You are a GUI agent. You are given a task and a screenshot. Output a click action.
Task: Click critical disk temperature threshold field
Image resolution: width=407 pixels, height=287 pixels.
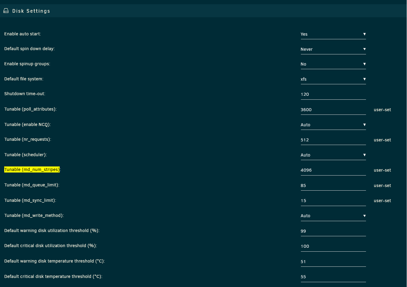click(x=333, y=277)
